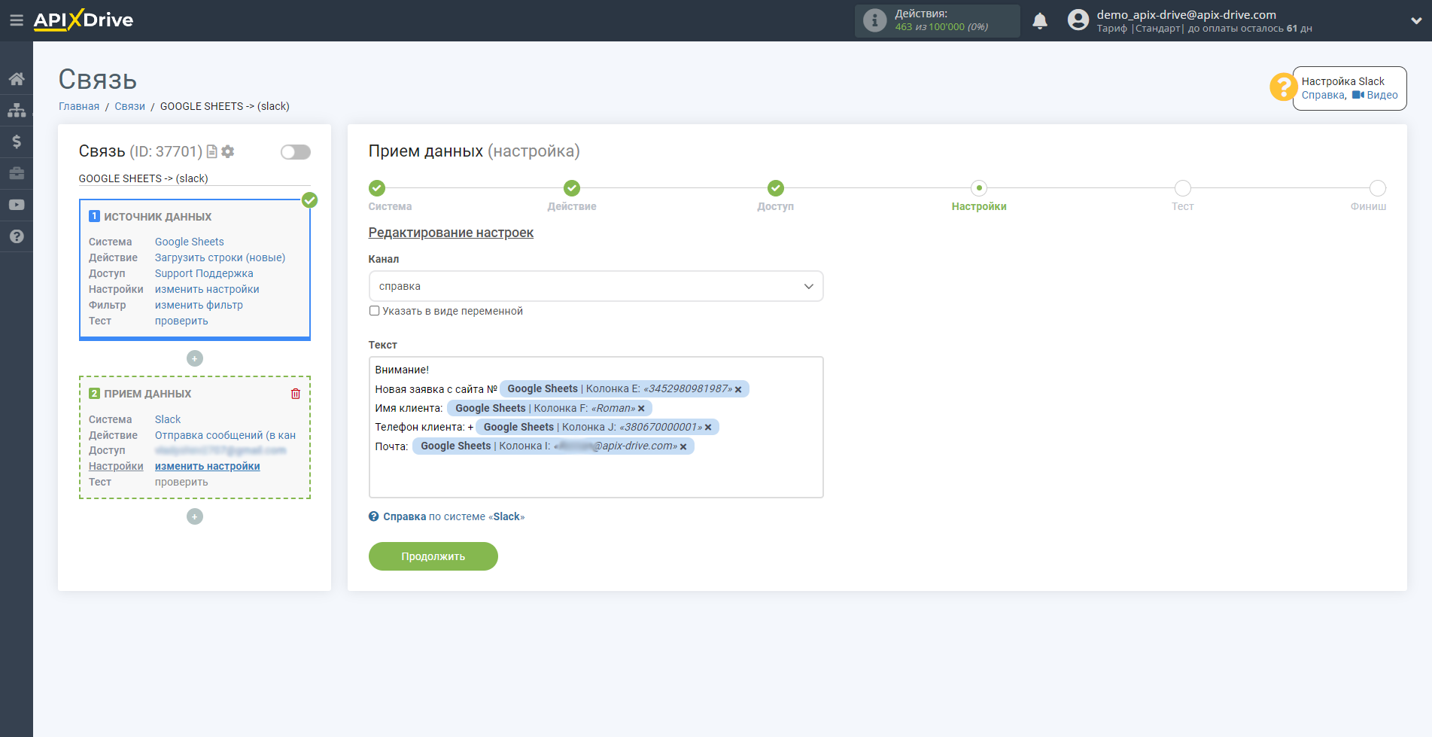Add step after the data receiver block
1432x737 pixels.
tap(195, 516)
